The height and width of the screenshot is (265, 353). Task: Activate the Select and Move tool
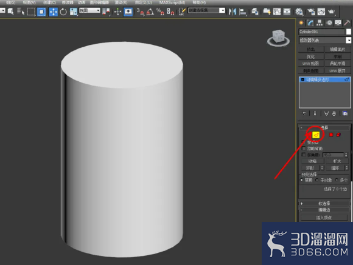[x=53, y=12]
